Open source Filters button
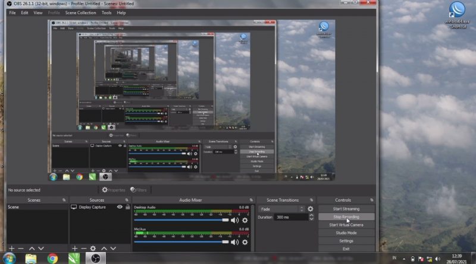Image resolution: width=476 pixels, height=264 pixels. tap(139, 190)
